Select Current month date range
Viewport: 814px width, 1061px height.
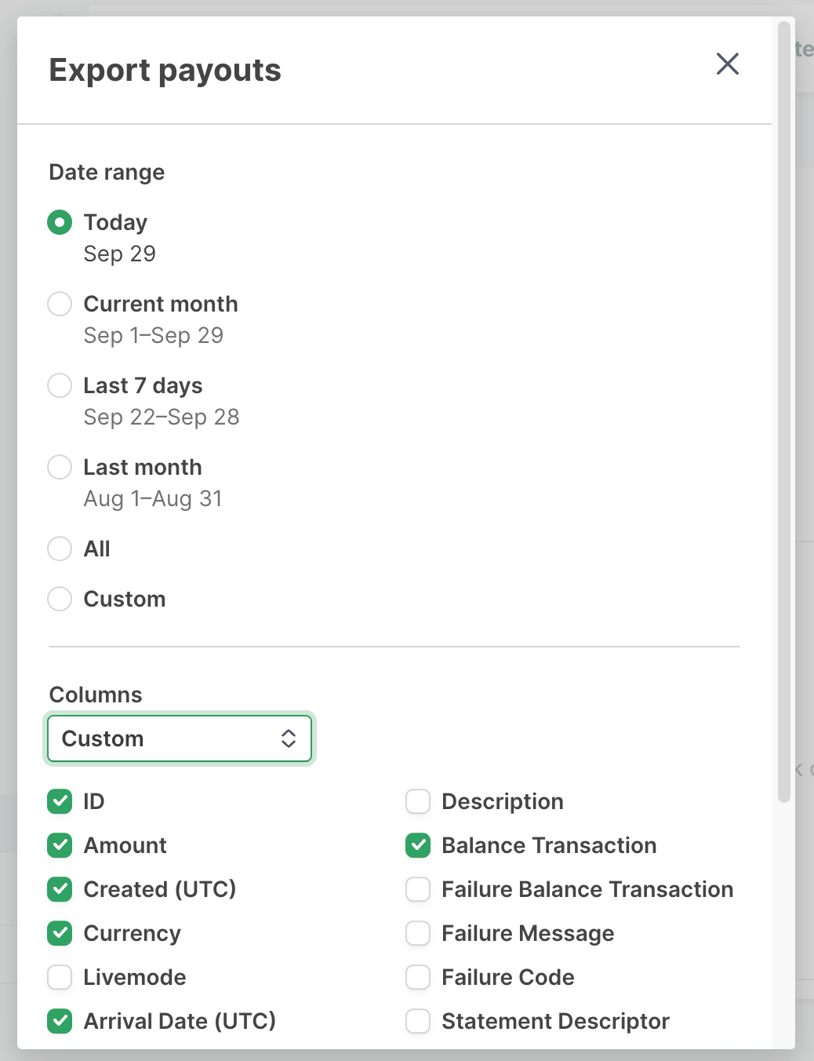click(x=60, y=304)
